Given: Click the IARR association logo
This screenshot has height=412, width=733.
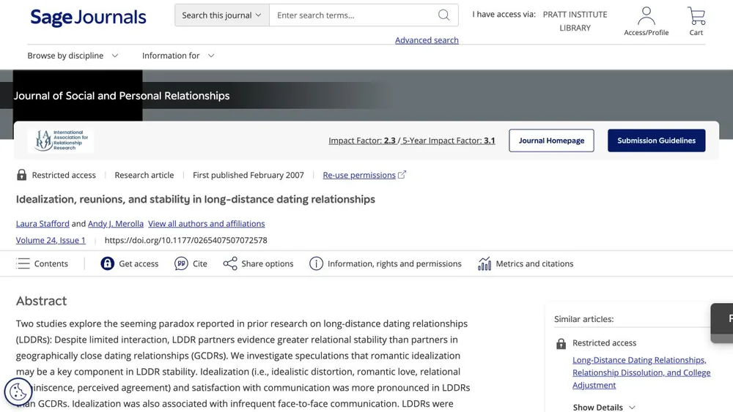Looking at the screenshot, I should (62, 141).
